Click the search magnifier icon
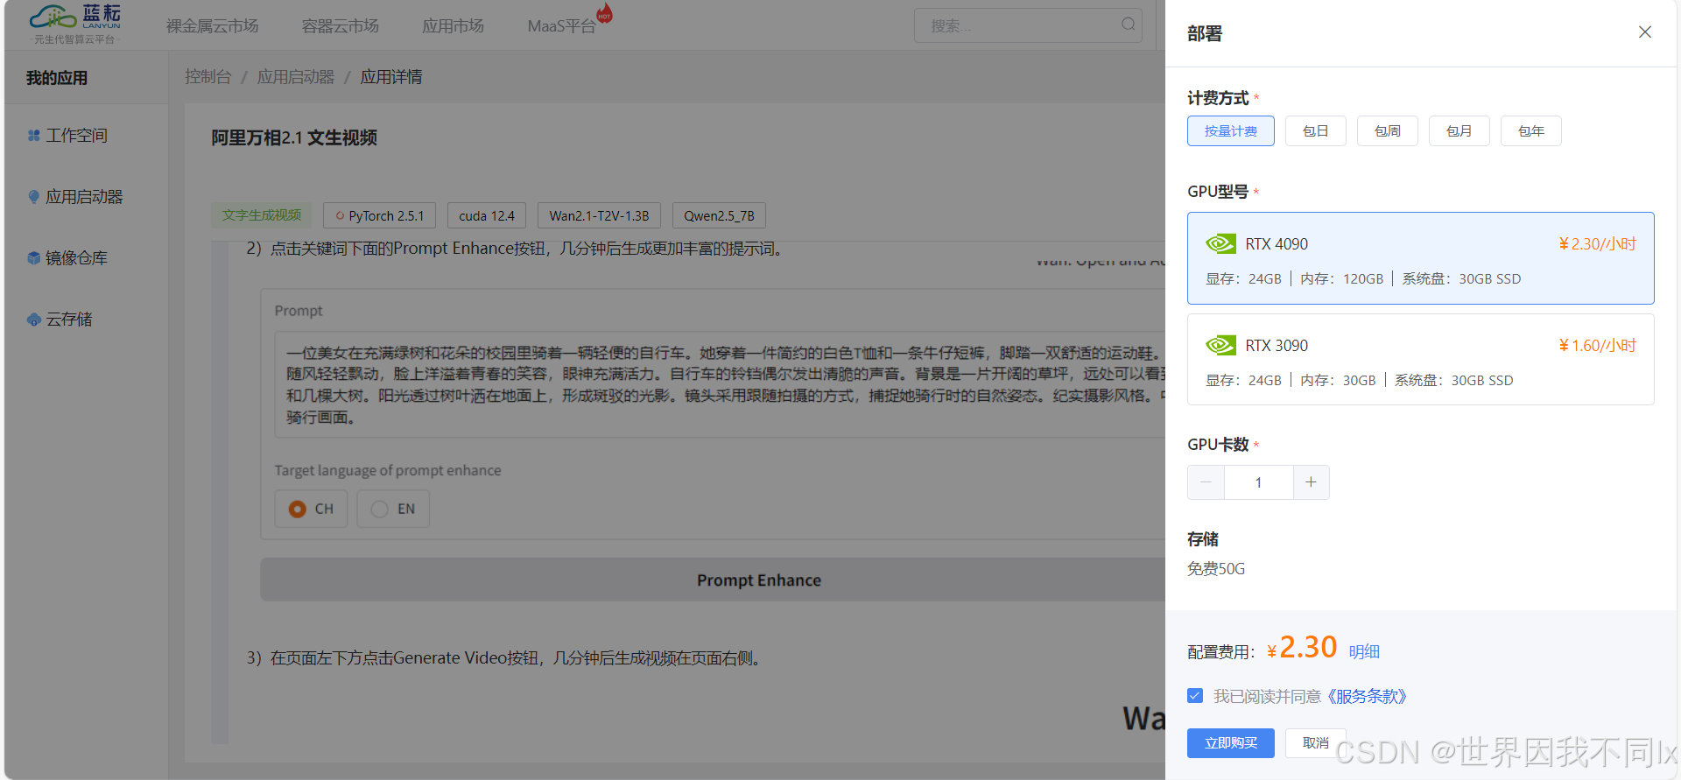The image size is (1681, 780). pos(1129,25)
